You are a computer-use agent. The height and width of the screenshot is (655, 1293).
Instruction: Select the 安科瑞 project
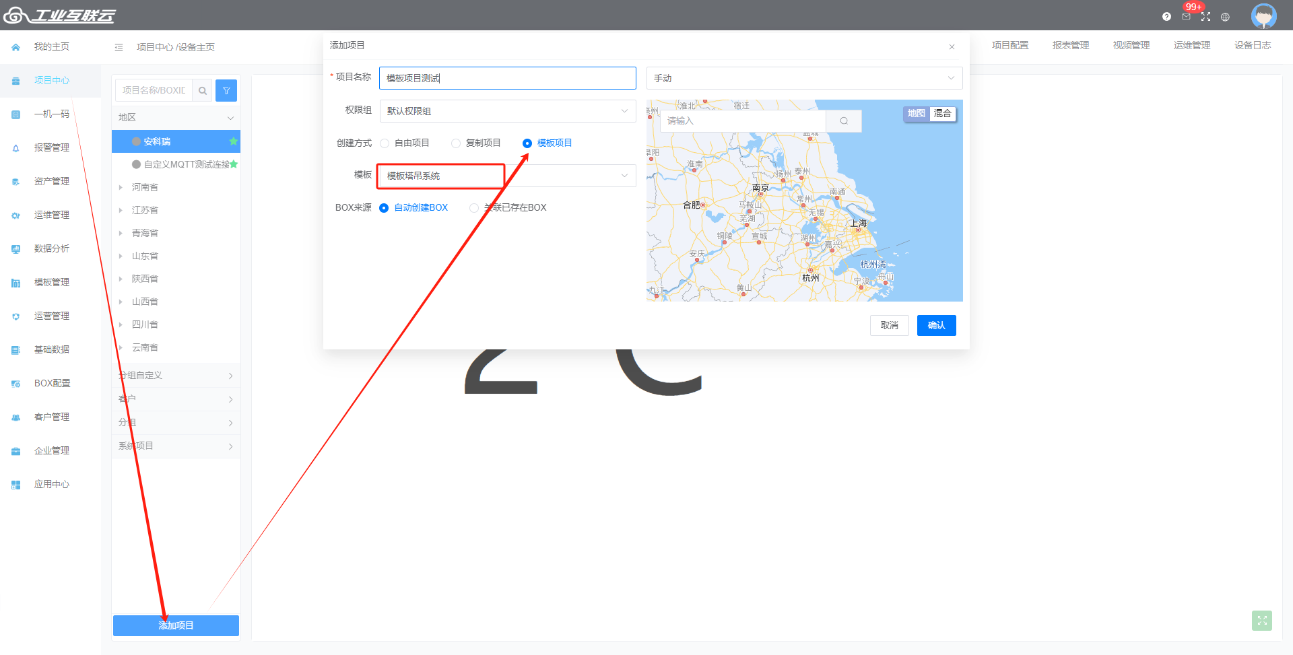point(176,141)
